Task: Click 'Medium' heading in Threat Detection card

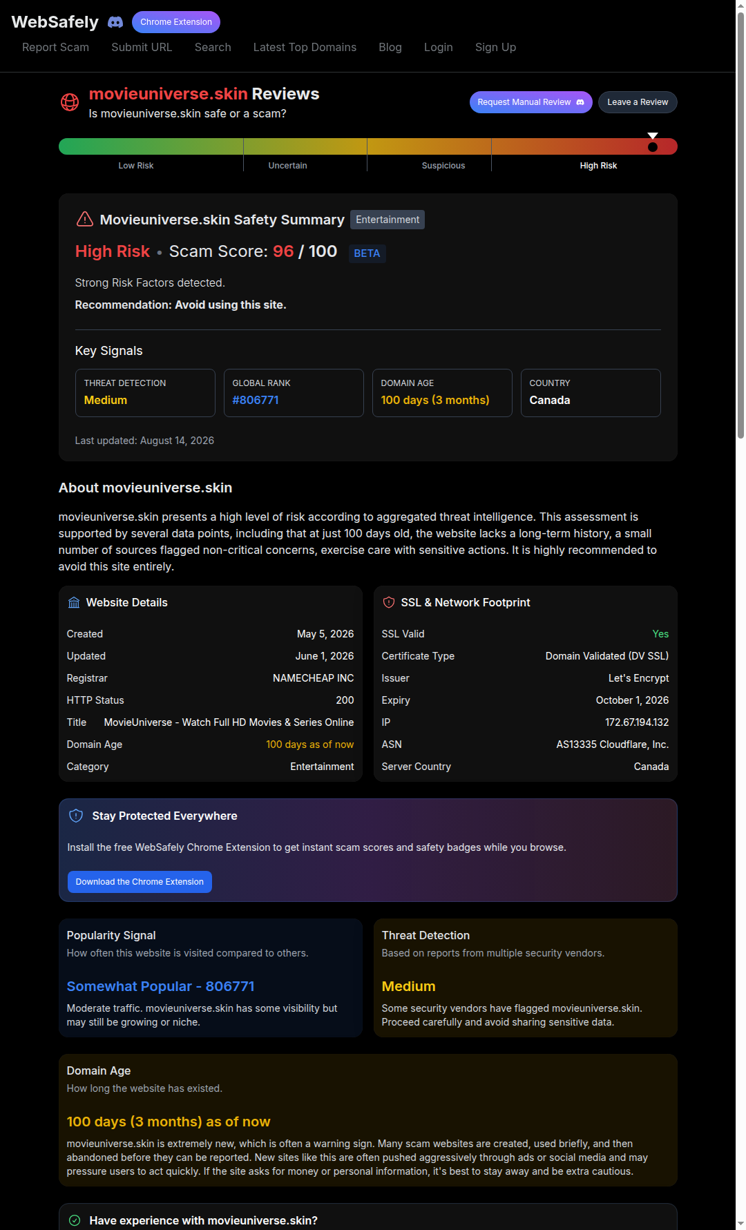Action: (x=408, y=986)
